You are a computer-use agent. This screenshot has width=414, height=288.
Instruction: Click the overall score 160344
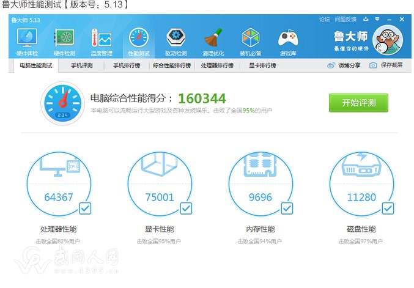click(202, 98)
